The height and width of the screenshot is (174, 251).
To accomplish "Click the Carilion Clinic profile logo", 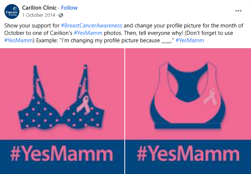I will point(11,11).
